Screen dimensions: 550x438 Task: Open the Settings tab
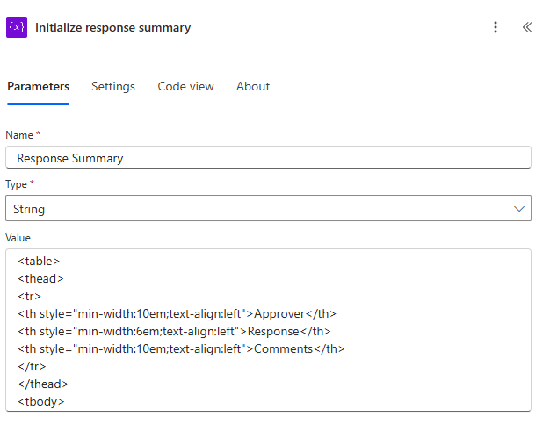point(113,86)
